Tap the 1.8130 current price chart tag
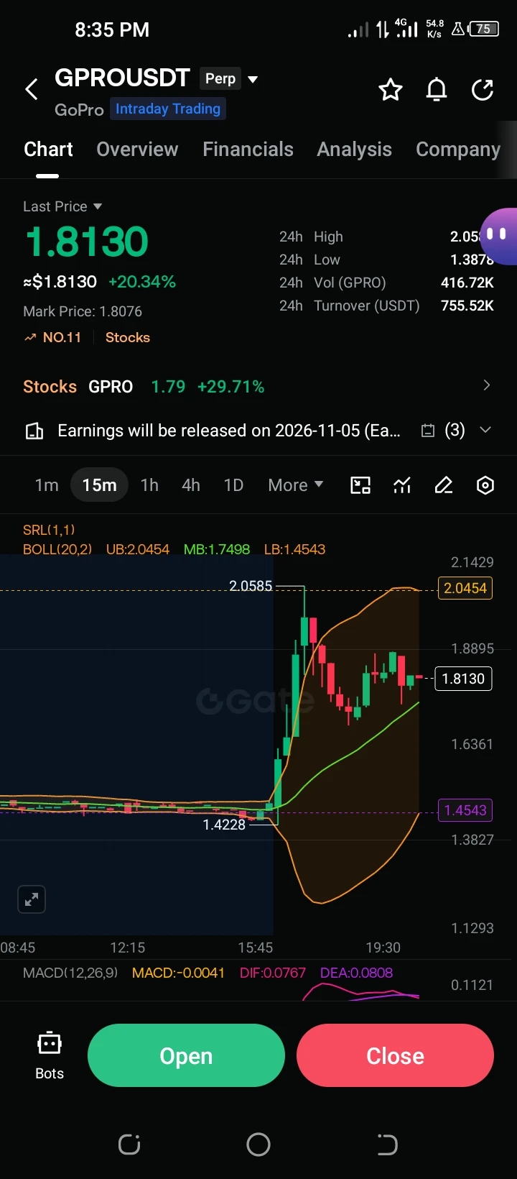 463,678
